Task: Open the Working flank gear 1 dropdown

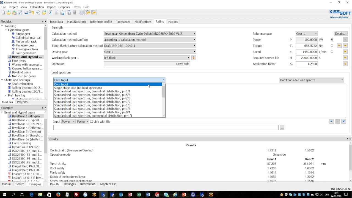Action: (x=147, y=58)
